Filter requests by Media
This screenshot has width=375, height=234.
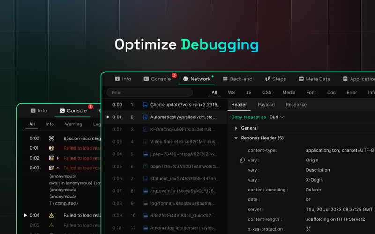(289, 92)
